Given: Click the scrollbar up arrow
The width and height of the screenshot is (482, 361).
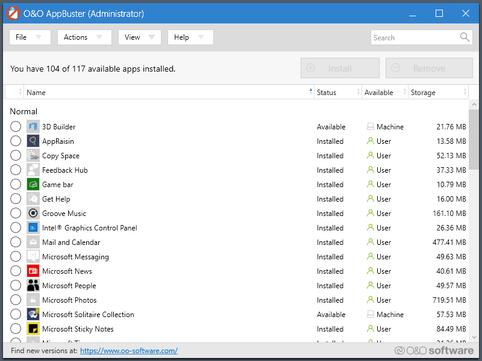Looking at the screenshot, I should (x=474, y=105).
